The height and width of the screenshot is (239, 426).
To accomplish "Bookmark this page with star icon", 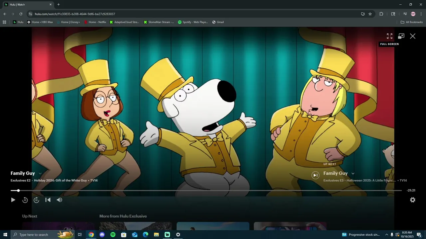I will [370, 14].
